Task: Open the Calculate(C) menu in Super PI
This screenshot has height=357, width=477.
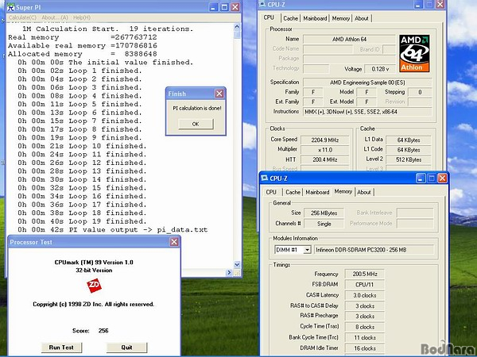Action: coord(22,17)
